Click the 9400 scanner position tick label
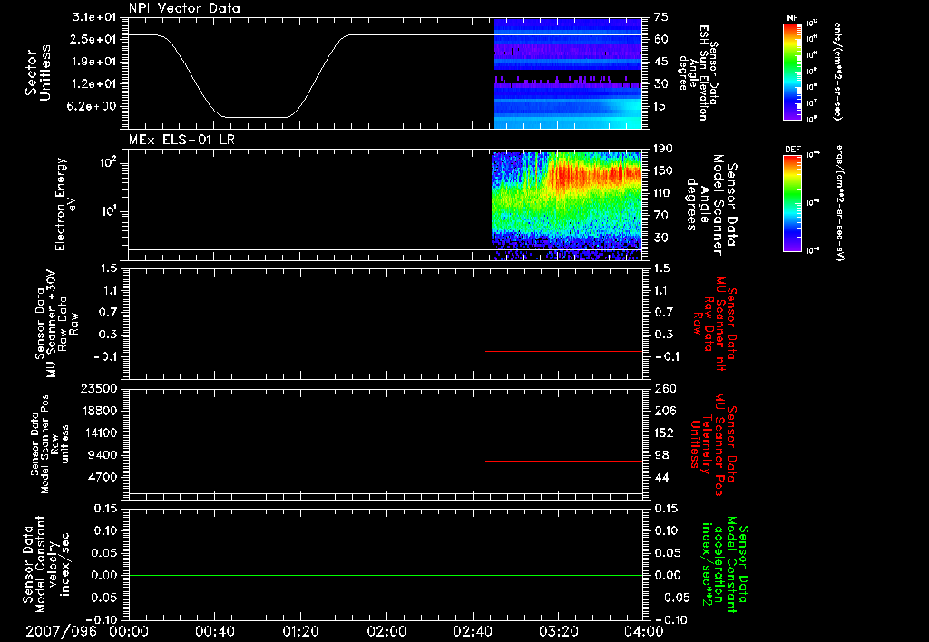The width and height of the screenshot is (929, 642). pos(102,455)
